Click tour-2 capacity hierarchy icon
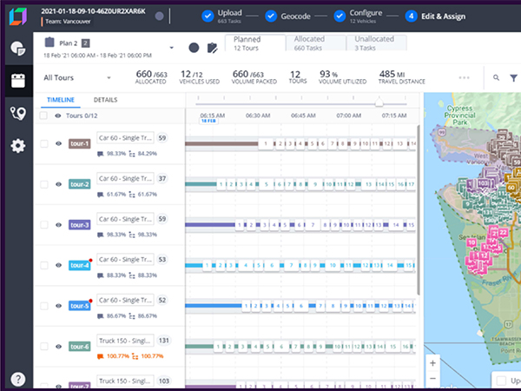 tap(132, 195)
